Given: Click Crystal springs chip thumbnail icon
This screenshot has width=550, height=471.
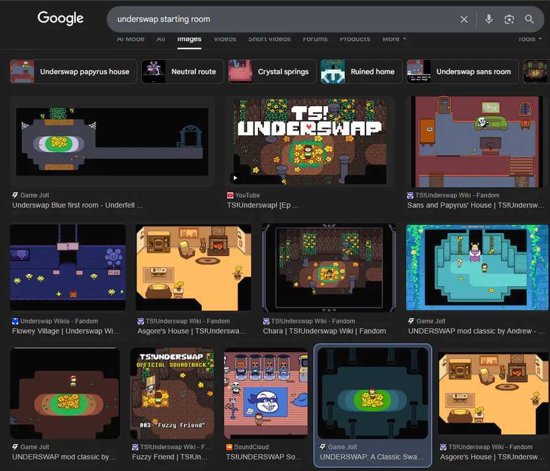Looking at the screenshot, I should (x=240, y=71).
